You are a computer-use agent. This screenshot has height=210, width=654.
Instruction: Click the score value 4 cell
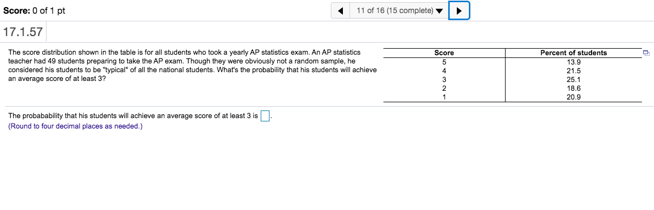[x=444, y=71]
